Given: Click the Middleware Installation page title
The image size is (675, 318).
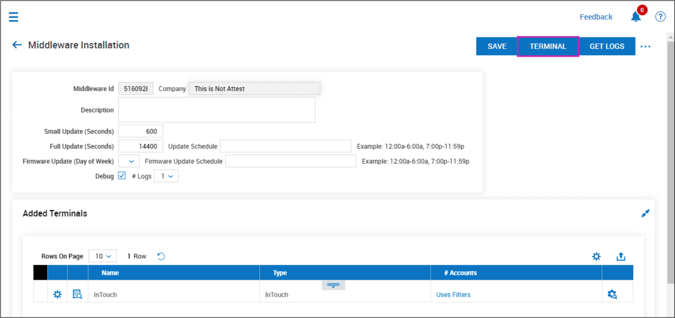Looking at the screenshot, I should point(79,45).
